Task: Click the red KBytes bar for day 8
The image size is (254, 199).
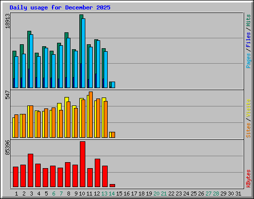Action: [x=67, y=175]
